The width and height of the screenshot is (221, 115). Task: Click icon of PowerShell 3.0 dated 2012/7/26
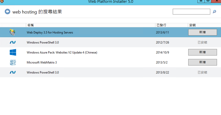[x=13, y=42]
